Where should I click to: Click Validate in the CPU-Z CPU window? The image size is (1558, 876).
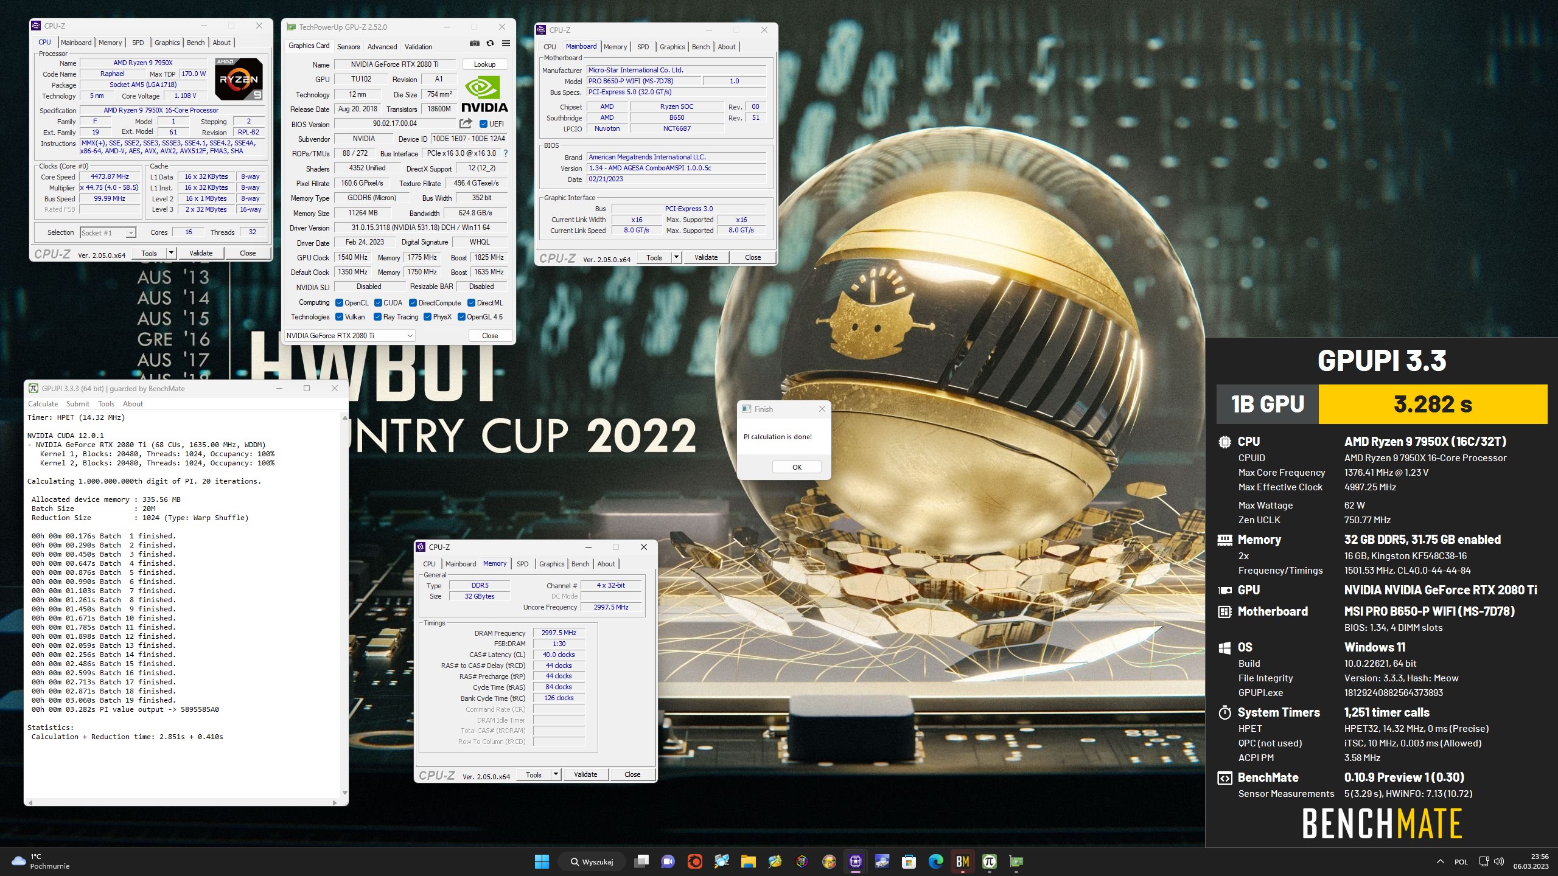coord(201,253)
